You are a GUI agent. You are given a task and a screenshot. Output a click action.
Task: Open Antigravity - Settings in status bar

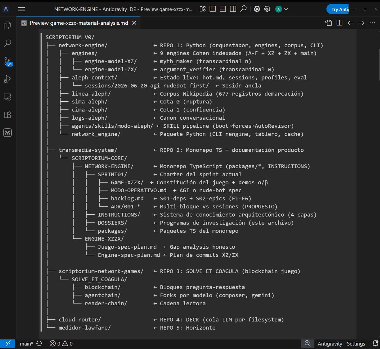(341, 344)
